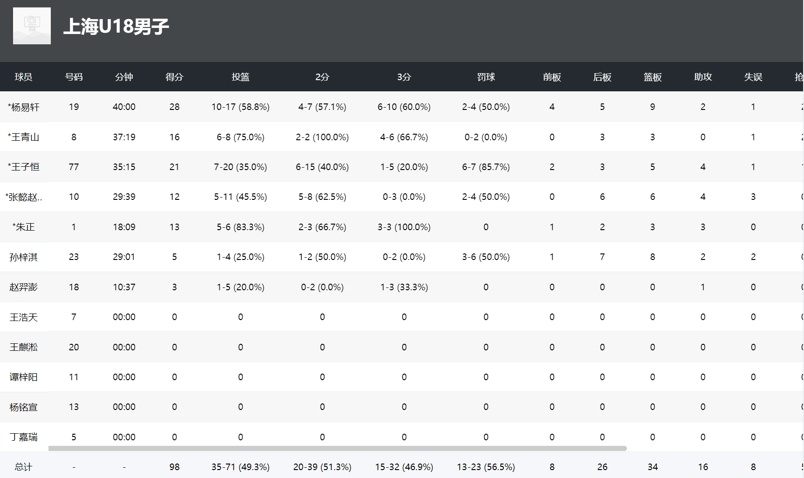Screen dimensions: 804x478
Task: Select player 王子恒's name
Action: [24, 167]
